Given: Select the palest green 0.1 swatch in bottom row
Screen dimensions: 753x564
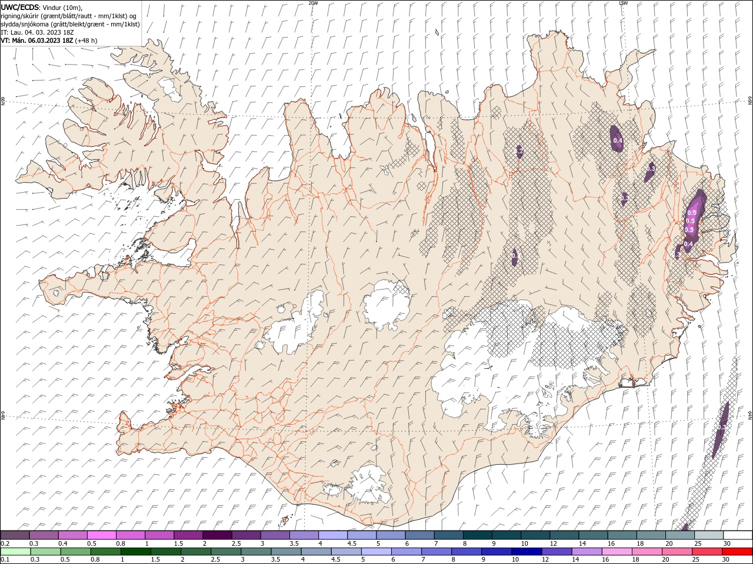Looking at the screenshot, I should tap(16, 552).
